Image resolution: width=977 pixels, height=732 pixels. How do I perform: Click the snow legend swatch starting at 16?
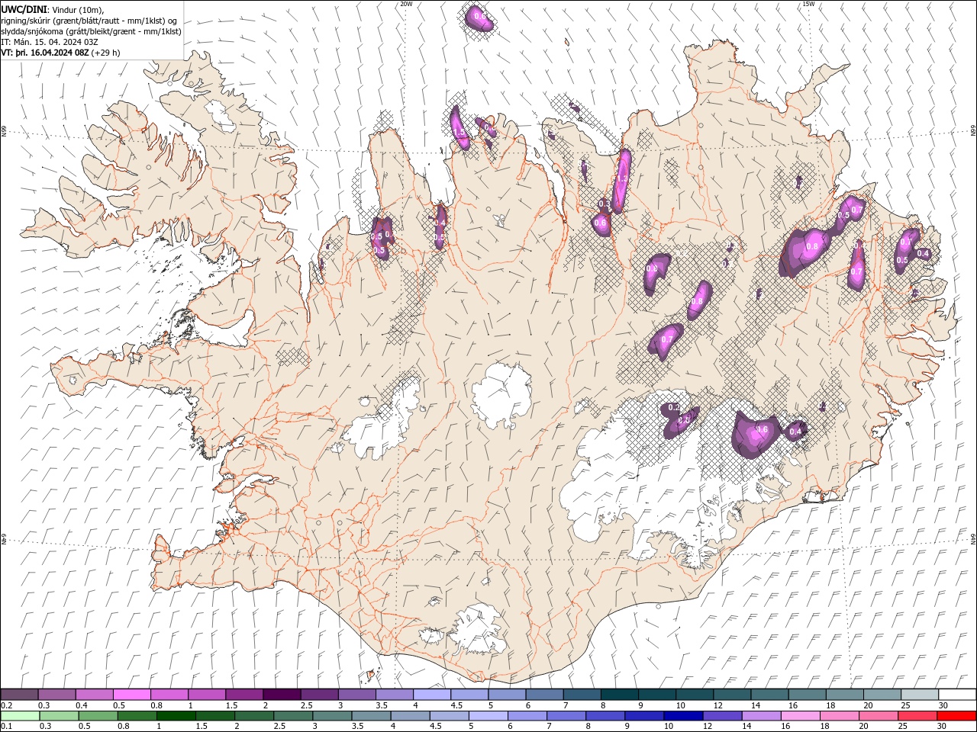click(x=807, y=695)
